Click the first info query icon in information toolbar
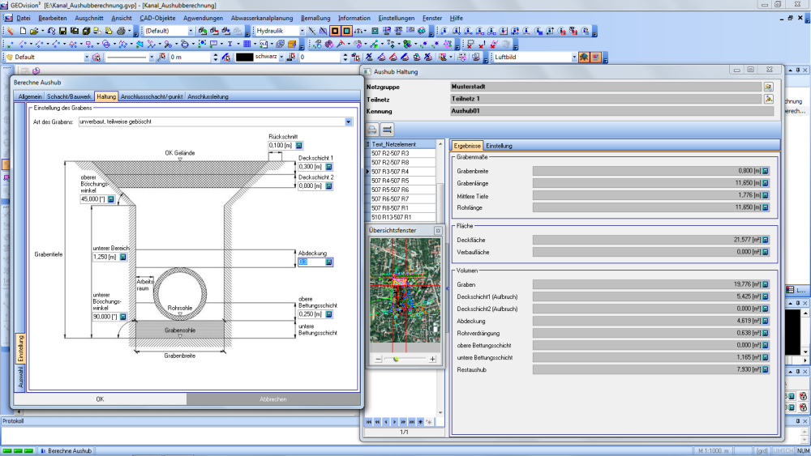The height and width of the screenshot is (456, 811). [444, 31]
